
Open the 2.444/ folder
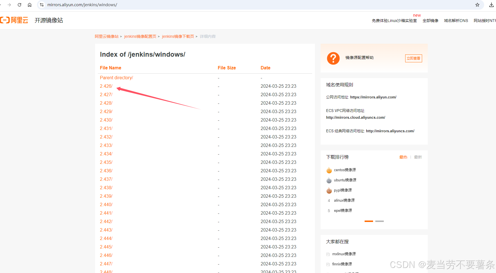click(106, 238)
